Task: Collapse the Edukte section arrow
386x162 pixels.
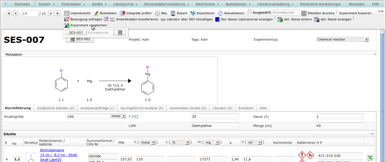Action: 373,134
